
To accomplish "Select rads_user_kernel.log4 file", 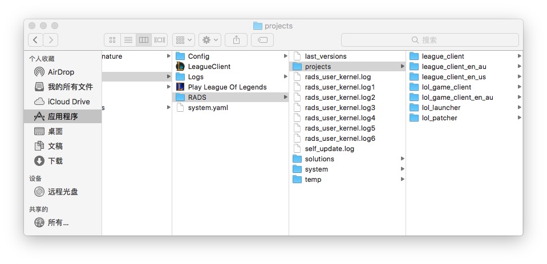I will click(347, 118).
